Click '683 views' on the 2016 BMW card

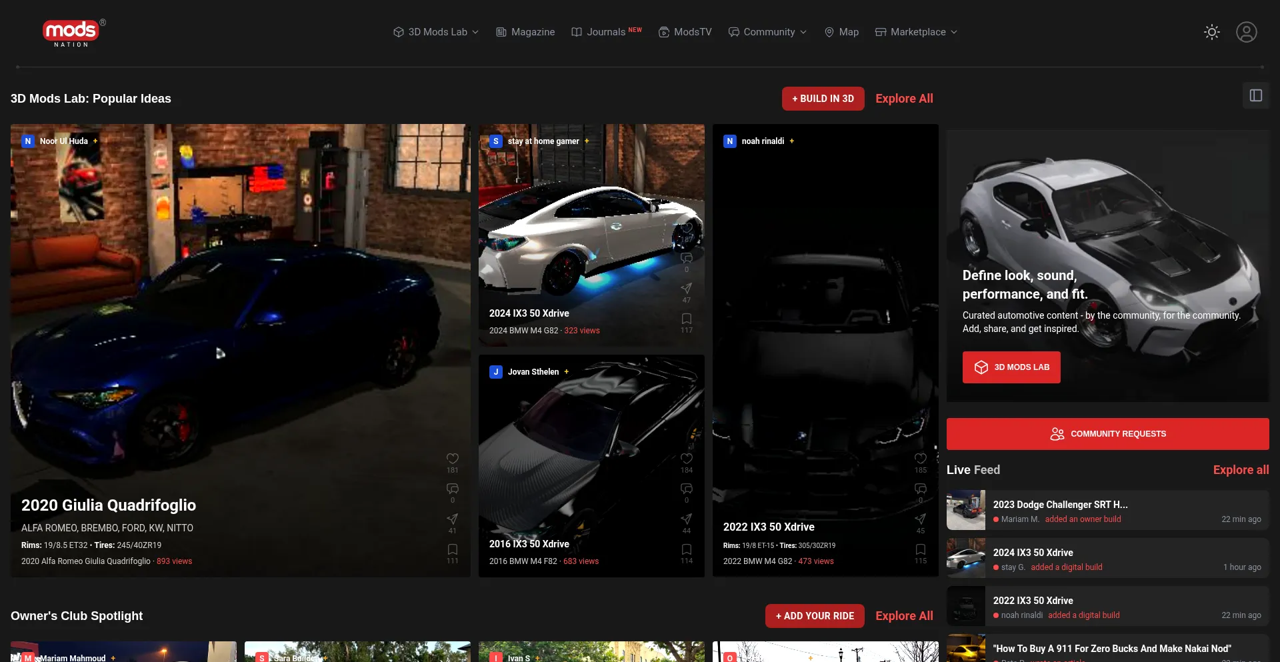tap(581, 561)
